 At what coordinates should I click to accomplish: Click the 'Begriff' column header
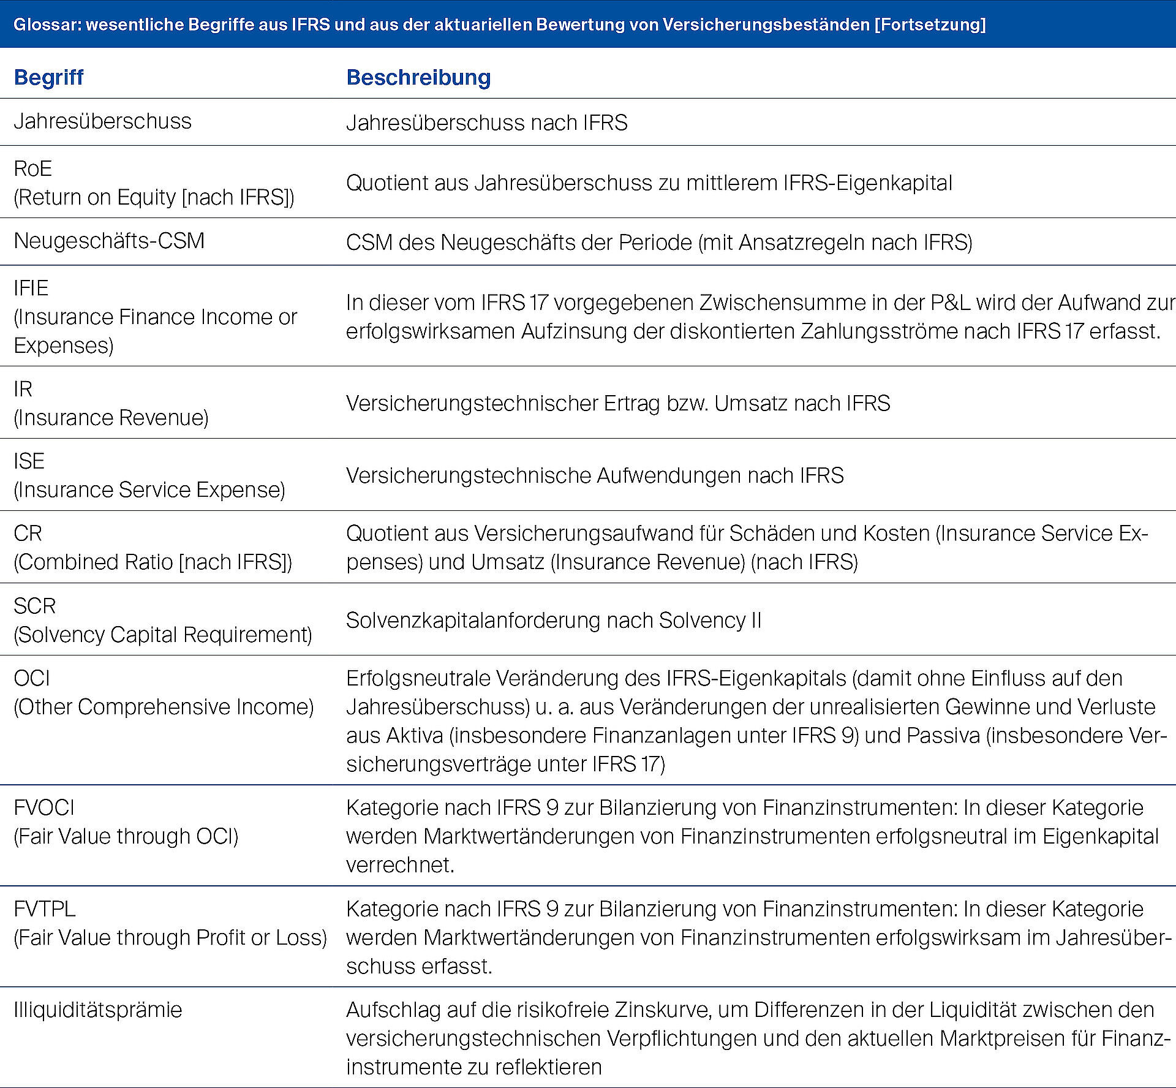click(48, 78)
